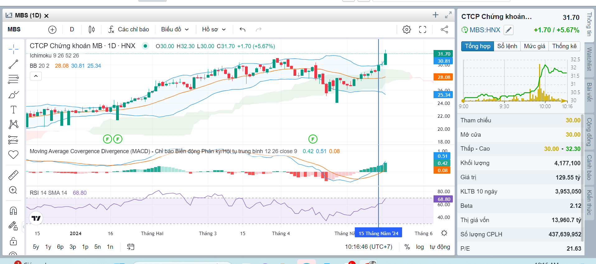Share the chart via share icon

click(x=444, y=30)
